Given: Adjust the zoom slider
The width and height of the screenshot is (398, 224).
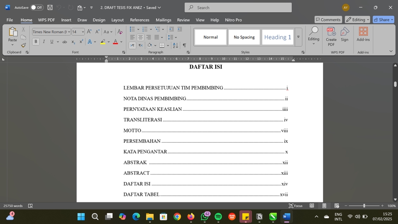Looking at the screenshot, I should 364,206.
